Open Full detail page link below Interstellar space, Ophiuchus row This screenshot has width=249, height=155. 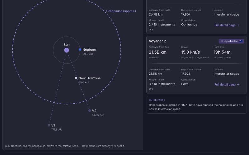point(227,25)
